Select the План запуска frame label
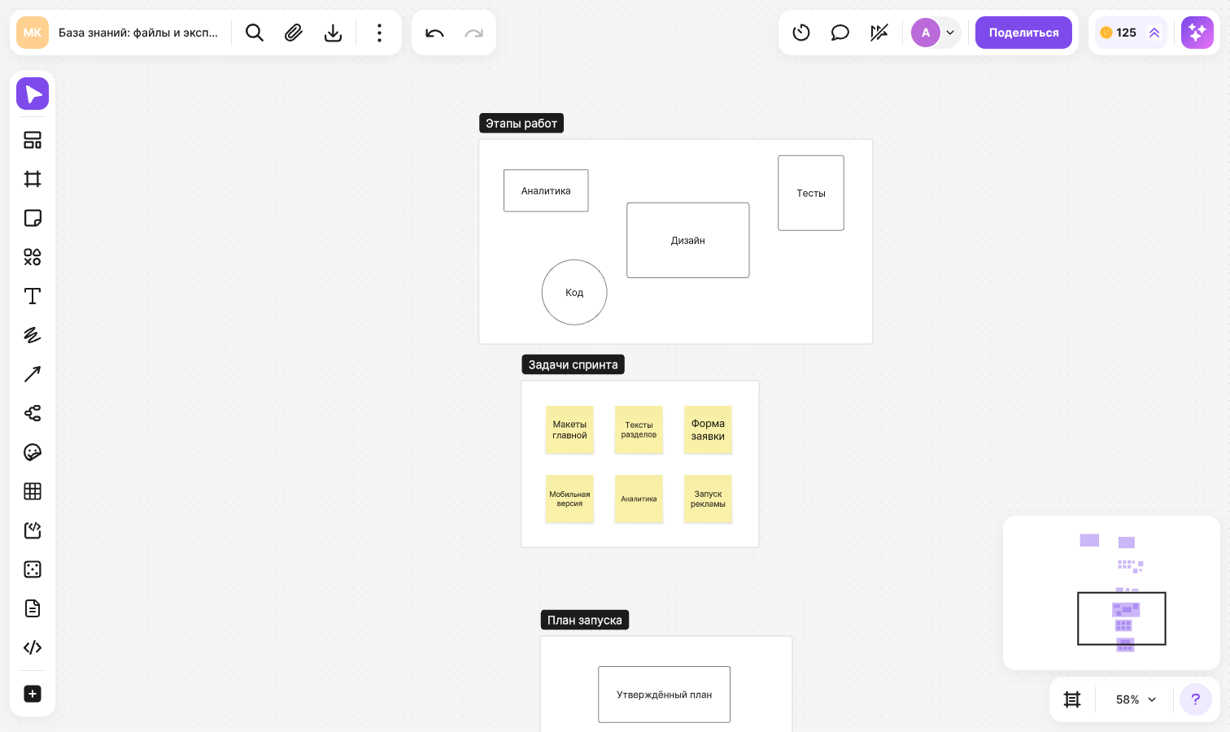Image resolution: width=1230 pixels, height=732 pixels. pyautogui.click(x=585, y=620)
